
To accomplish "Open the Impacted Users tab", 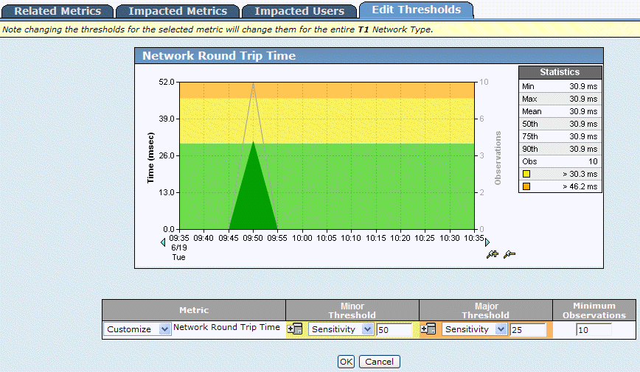I will (x=299, y=11).
